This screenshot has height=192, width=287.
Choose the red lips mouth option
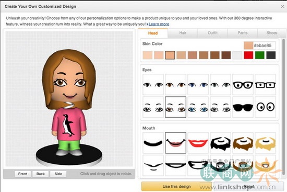point(198,143)
